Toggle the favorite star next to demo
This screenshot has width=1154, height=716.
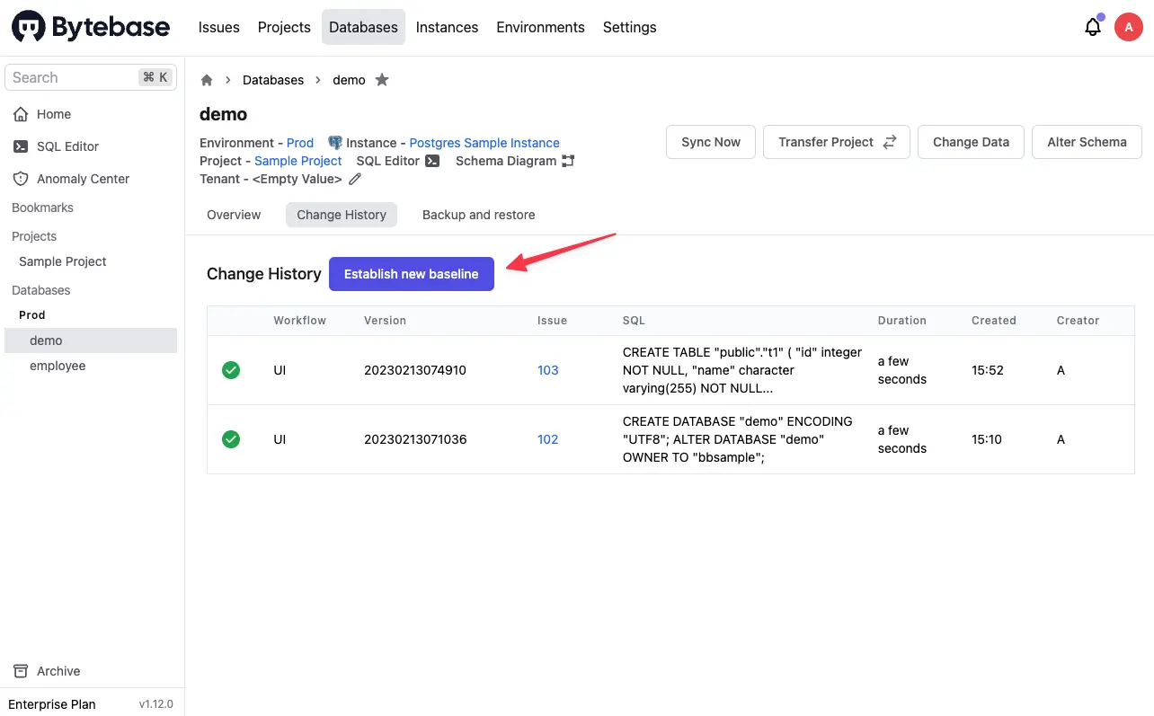pyautogui.click(x=382, y=80)
